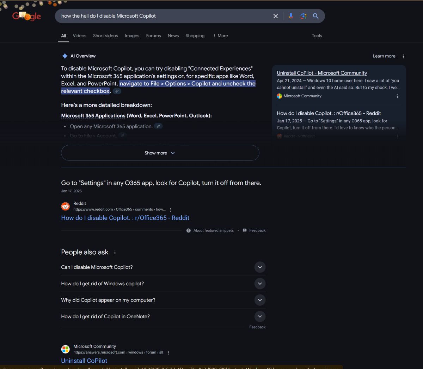Open three-dot menu beside the Reddit URL
The width and height of the screenshot is (423, 369).
click(x=171, y=210)
